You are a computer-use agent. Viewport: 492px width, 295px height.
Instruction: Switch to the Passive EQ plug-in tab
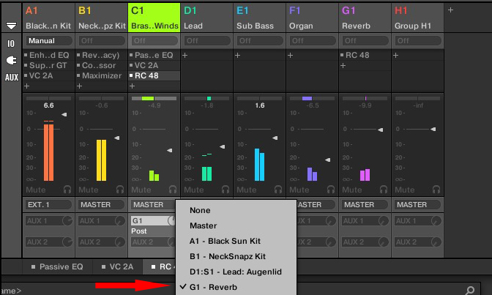pyautogui.click(x=57, y=266)
